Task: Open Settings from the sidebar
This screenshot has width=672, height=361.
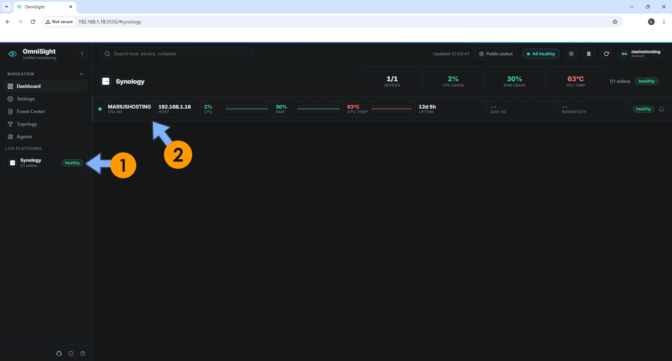Action: point(46,99)
